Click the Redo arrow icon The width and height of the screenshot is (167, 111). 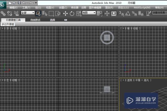click(30, 3)
